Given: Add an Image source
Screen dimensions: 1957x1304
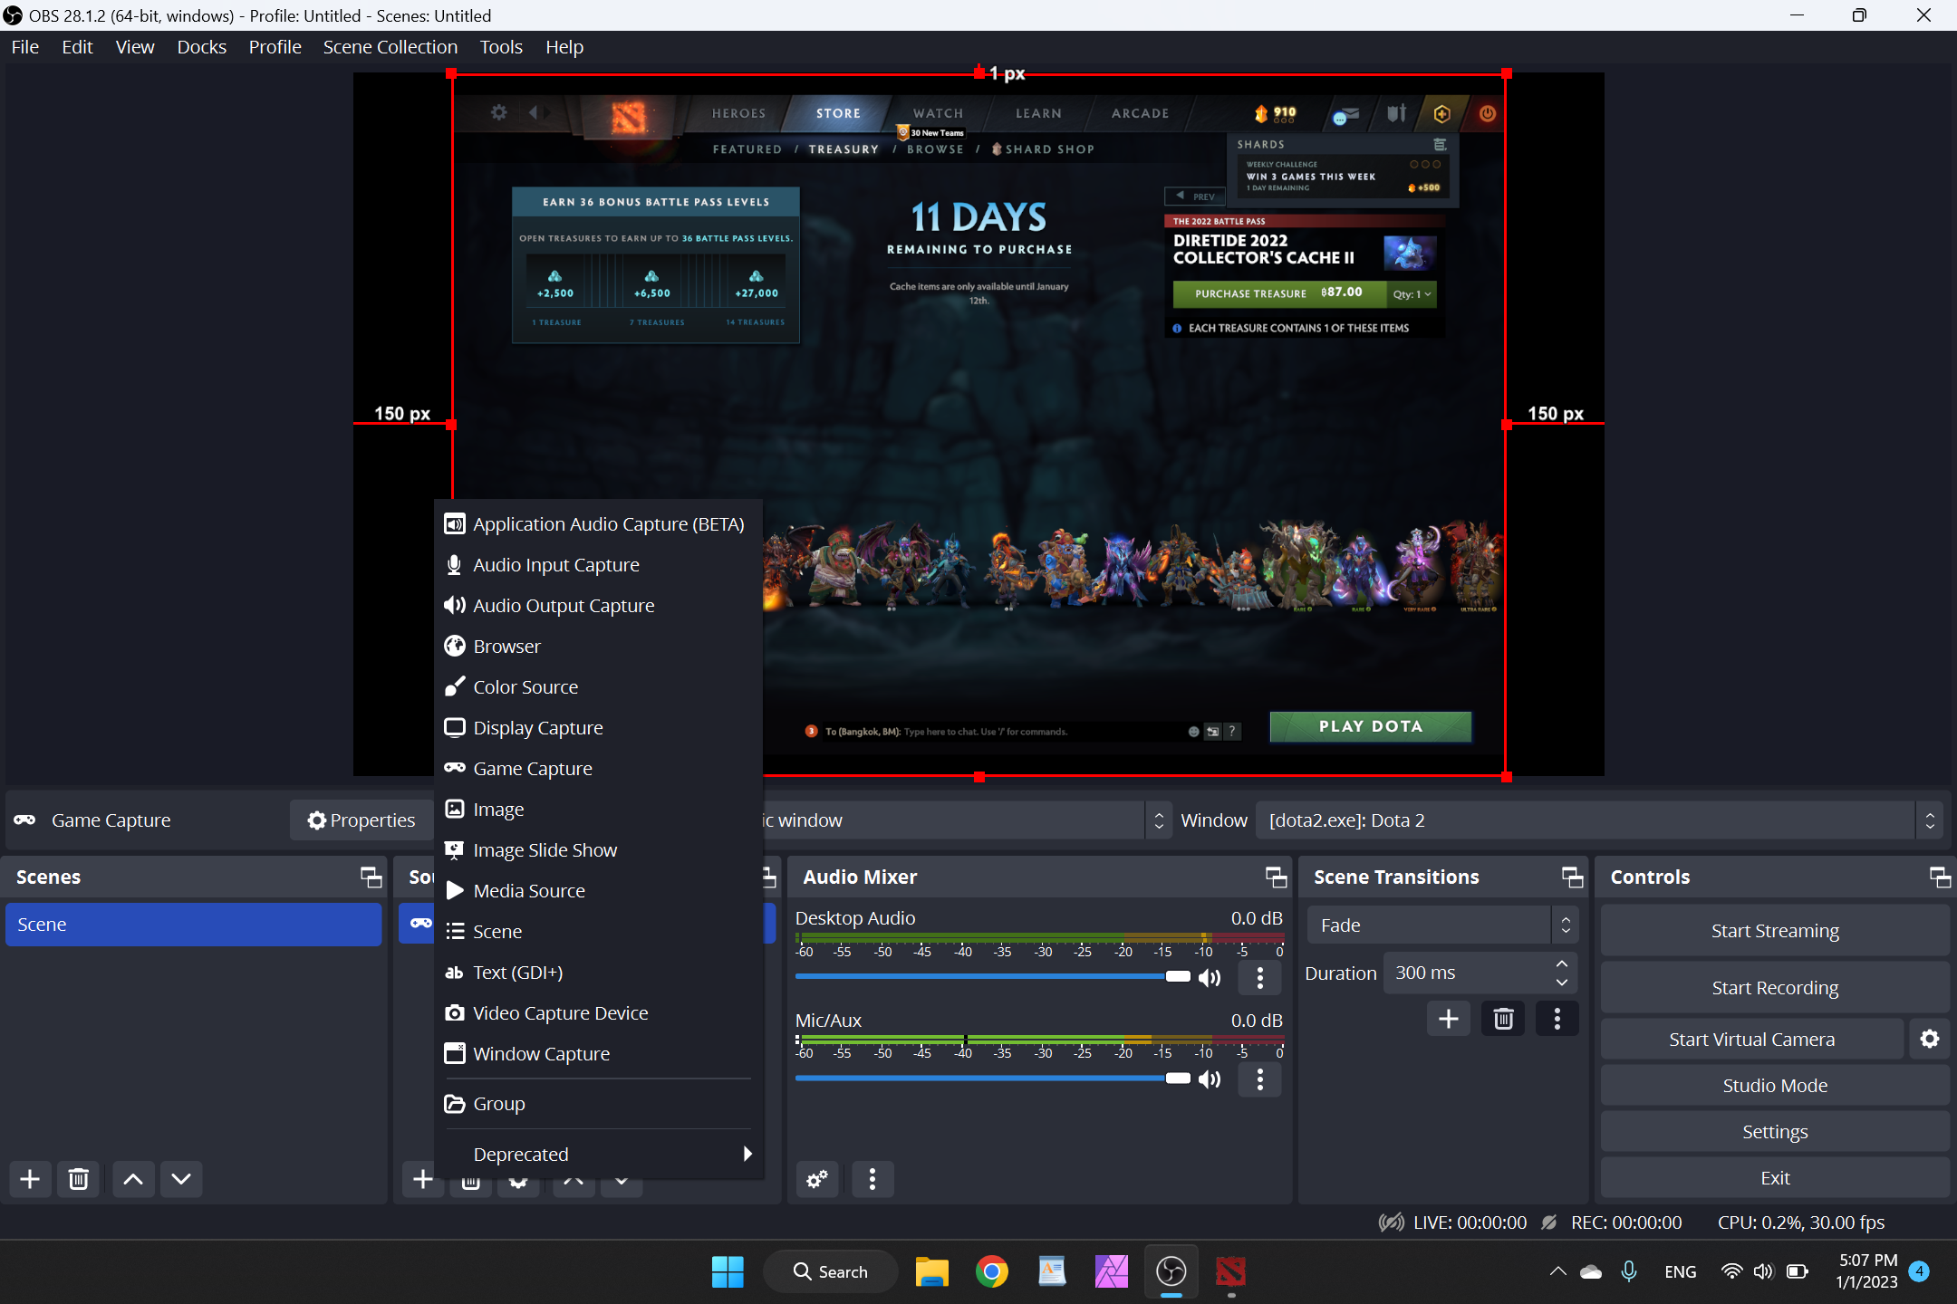Looking at the screenshot, I should 598,810.
